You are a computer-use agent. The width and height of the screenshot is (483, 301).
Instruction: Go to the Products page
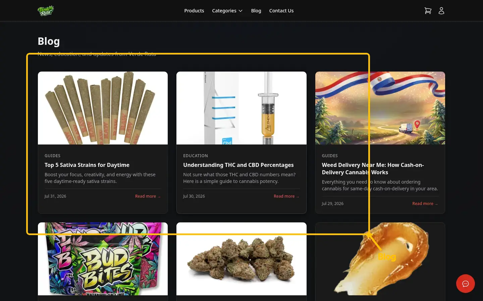pyautogui.click(x=194, y=11)
